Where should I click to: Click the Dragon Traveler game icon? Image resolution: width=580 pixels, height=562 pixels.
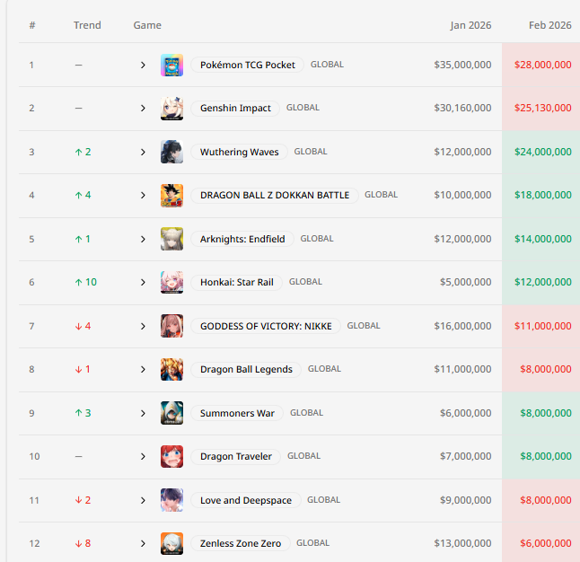click(x=171, y=456)
